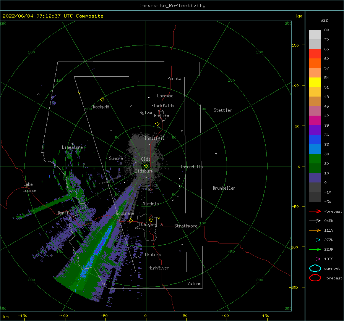Select the cyan 27ZW arrow icon
The width and height of the screenshot is (344, 321).
315,240
